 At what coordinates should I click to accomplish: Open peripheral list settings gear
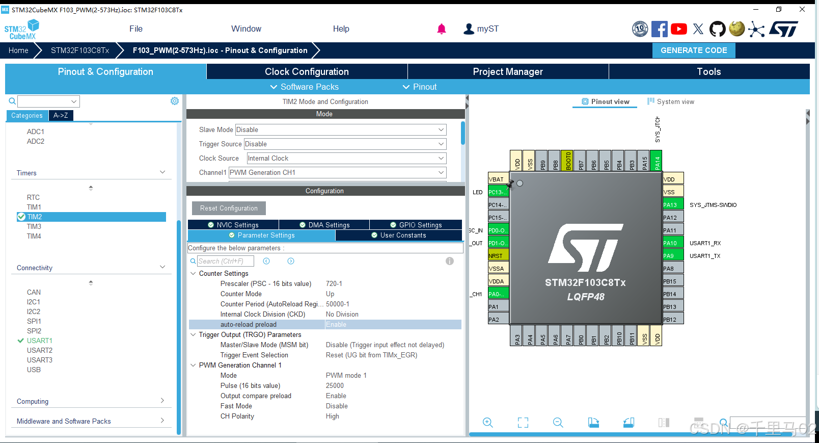coord(175,101)
